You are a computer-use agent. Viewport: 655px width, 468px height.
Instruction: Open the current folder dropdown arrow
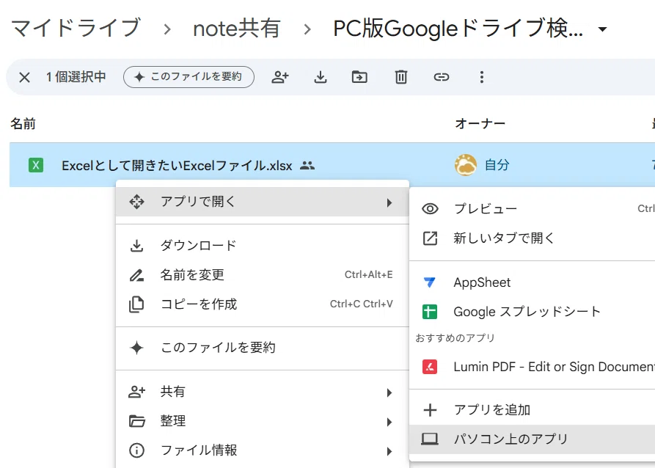pos(602,29)
